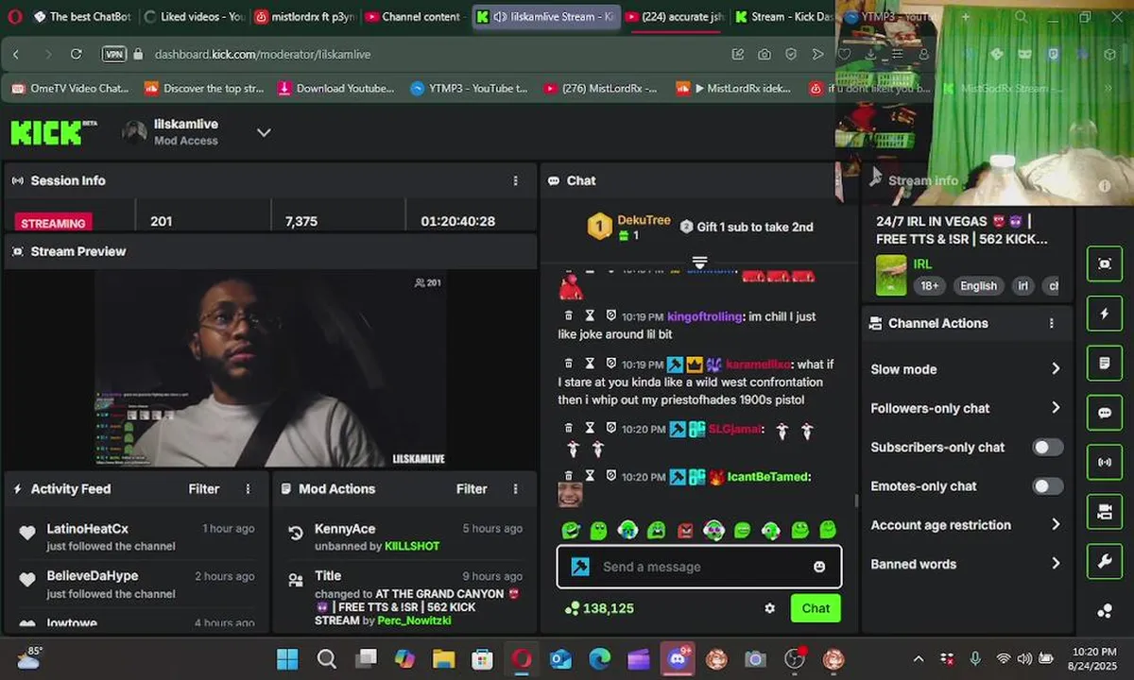Click the lightning bolt sidebar icon

click(x=1104, y=314)
